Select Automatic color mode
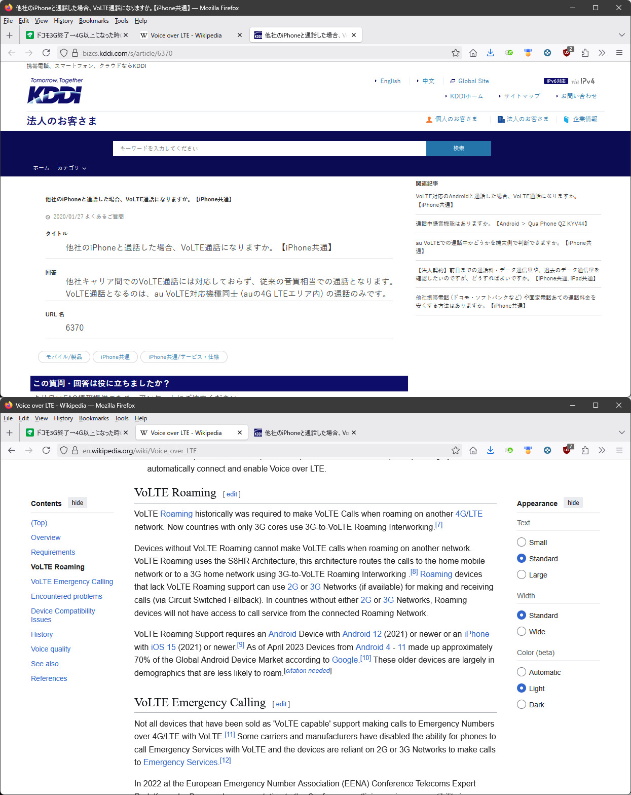 (522, 672)
